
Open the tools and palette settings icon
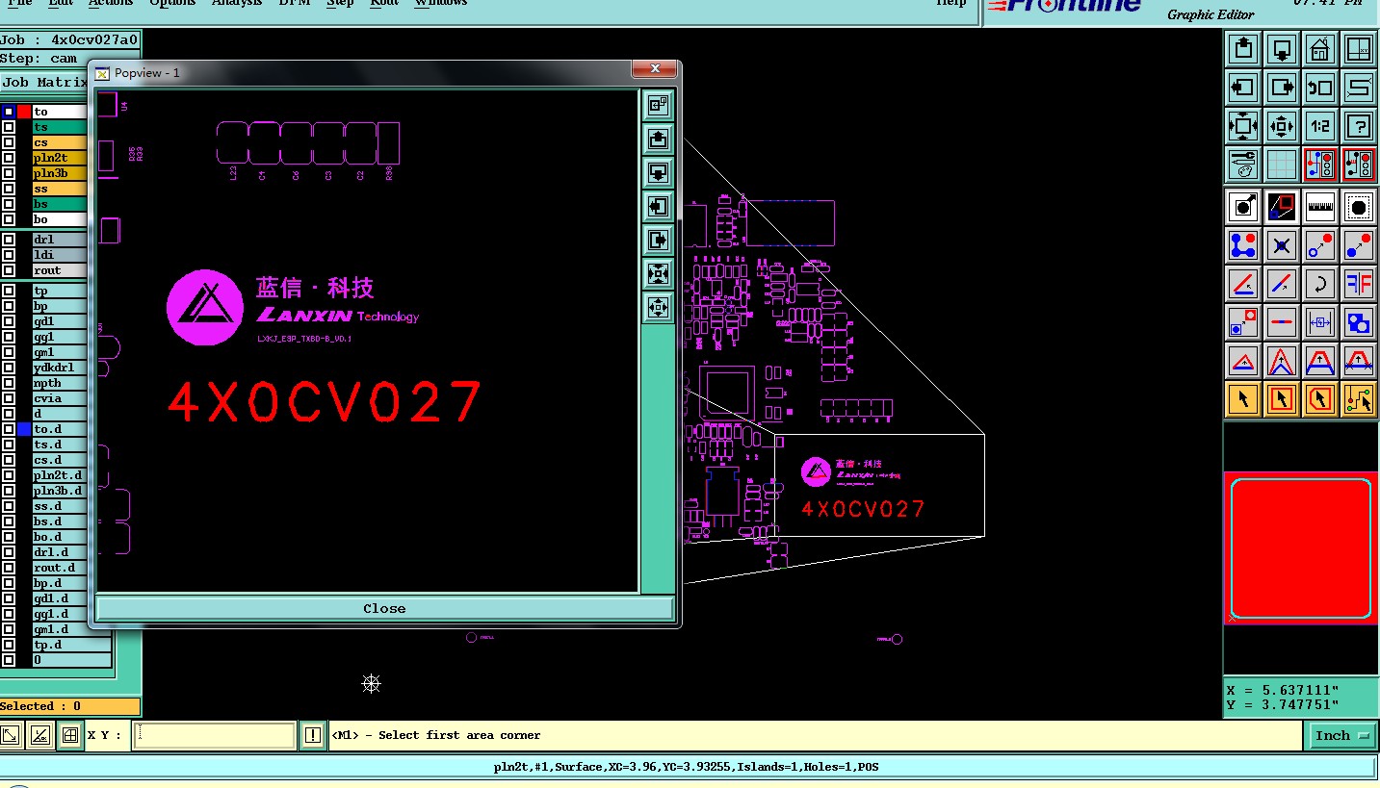(x=1243, y=165)
